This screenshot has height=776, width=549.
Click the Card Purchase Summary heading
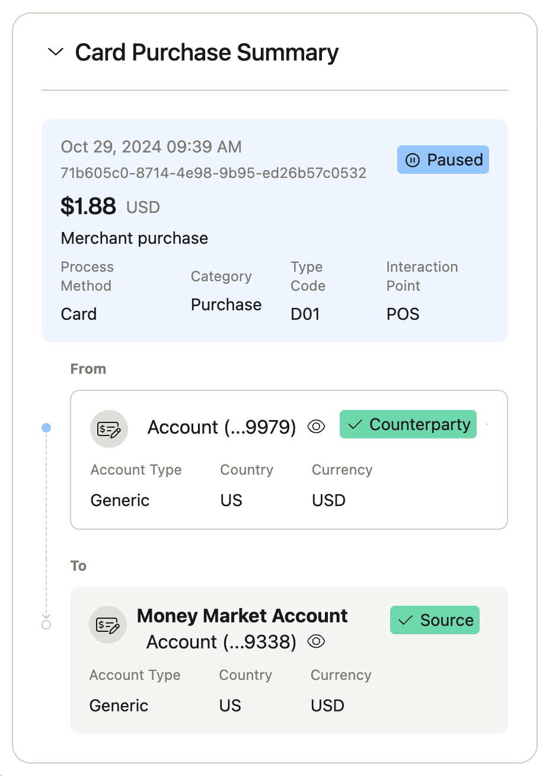pyautogui.click(x=206, y=52)
